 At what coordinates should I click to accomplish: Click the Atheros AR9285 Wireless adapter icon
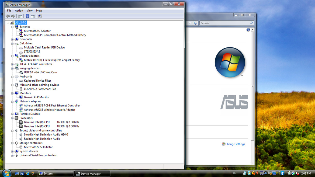click(21, 110)
